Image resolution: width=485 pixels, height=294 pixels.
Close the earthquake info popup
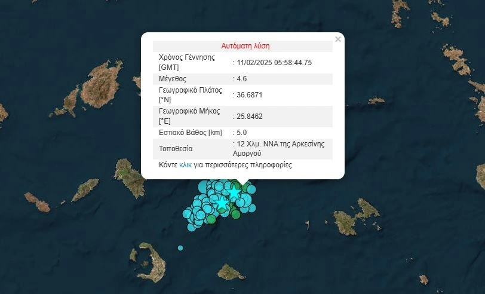click(338, 39)
